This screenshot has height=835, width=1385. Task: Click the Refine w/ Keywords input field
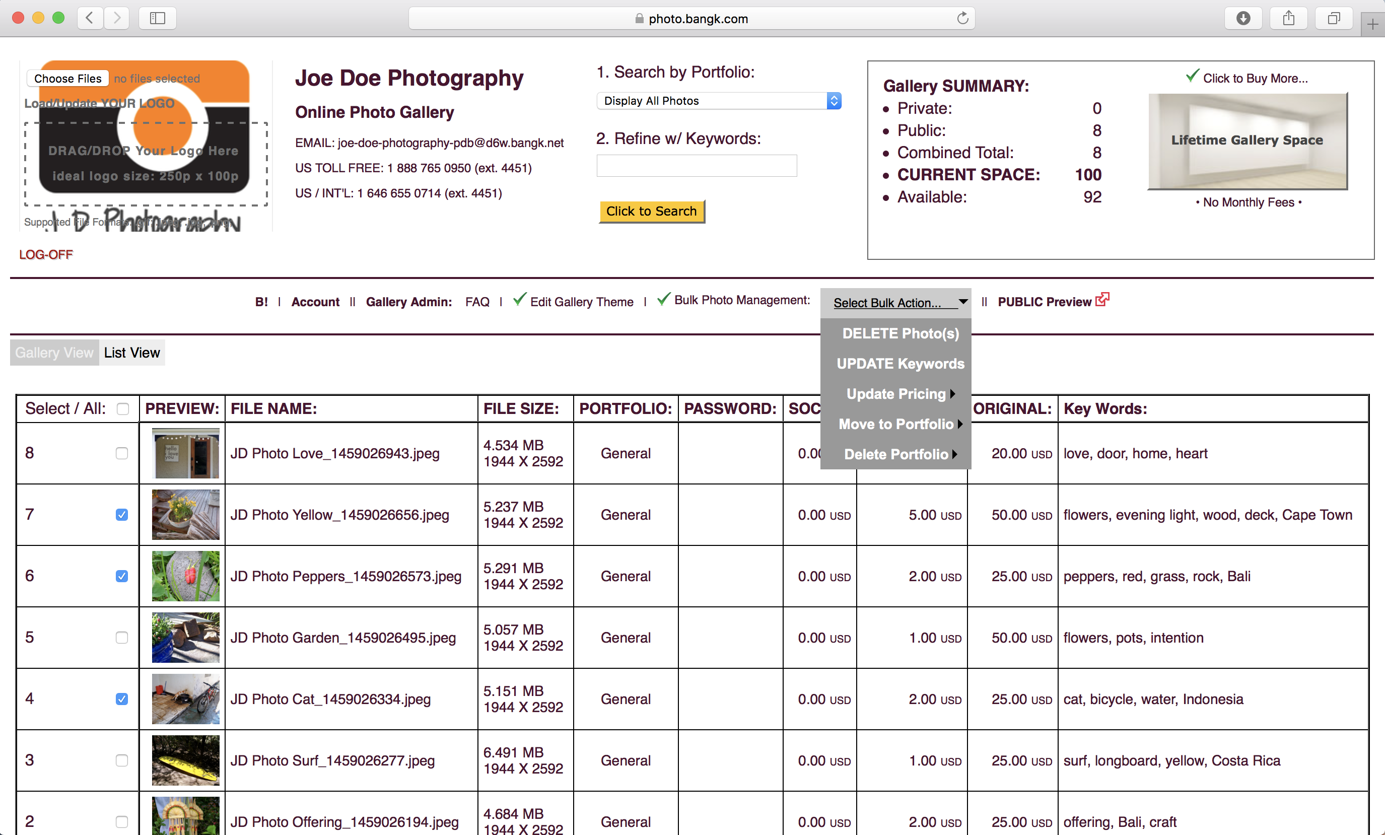coord(697,166)
